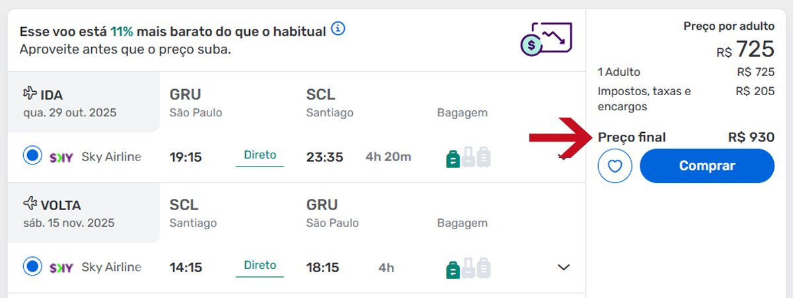Select the 19:15 outbound flight radio button
Screen dimensions: 793x298
click(x=32, y=157)
